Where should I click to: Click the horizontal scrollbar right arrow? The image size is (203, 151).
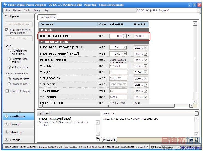point(191,106)
